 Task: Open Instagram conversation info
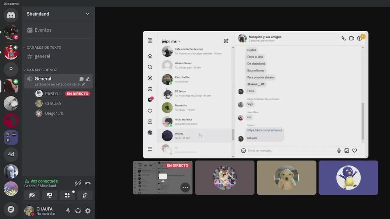click(x=360, y=38)
